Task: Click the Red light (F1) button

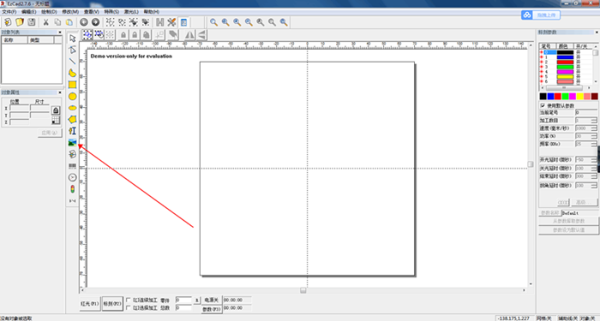Action: (90, 304)
